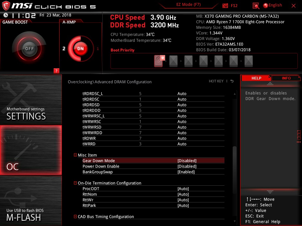Click the clock icon beside the time
Image resolution: width=302 pixels, height=226 pixels.
coord(6,15)
